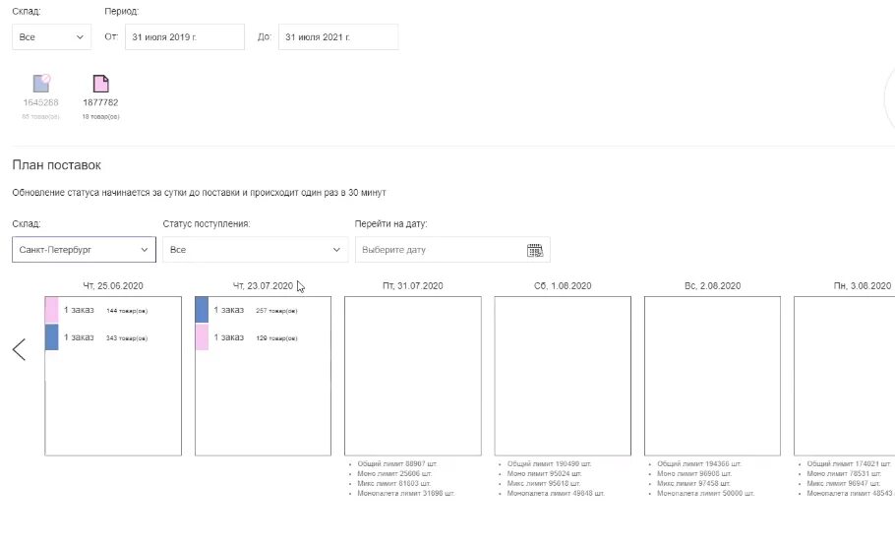Click the Монопалета лимит 31698 шт. text
The image size is (895, 544).
pos(406,493)
